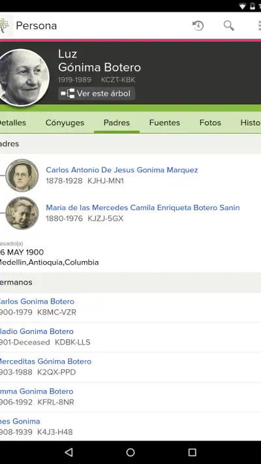Tap ID KFRL-8NR under Emma
Screen dimensions: 261x464
tap(55, 402)
